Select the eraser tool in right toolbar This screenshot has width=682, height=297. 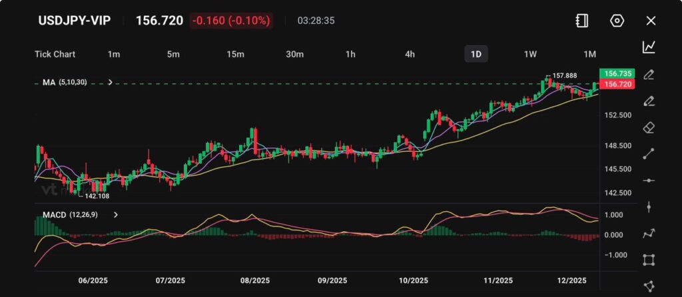click(649, 127)
